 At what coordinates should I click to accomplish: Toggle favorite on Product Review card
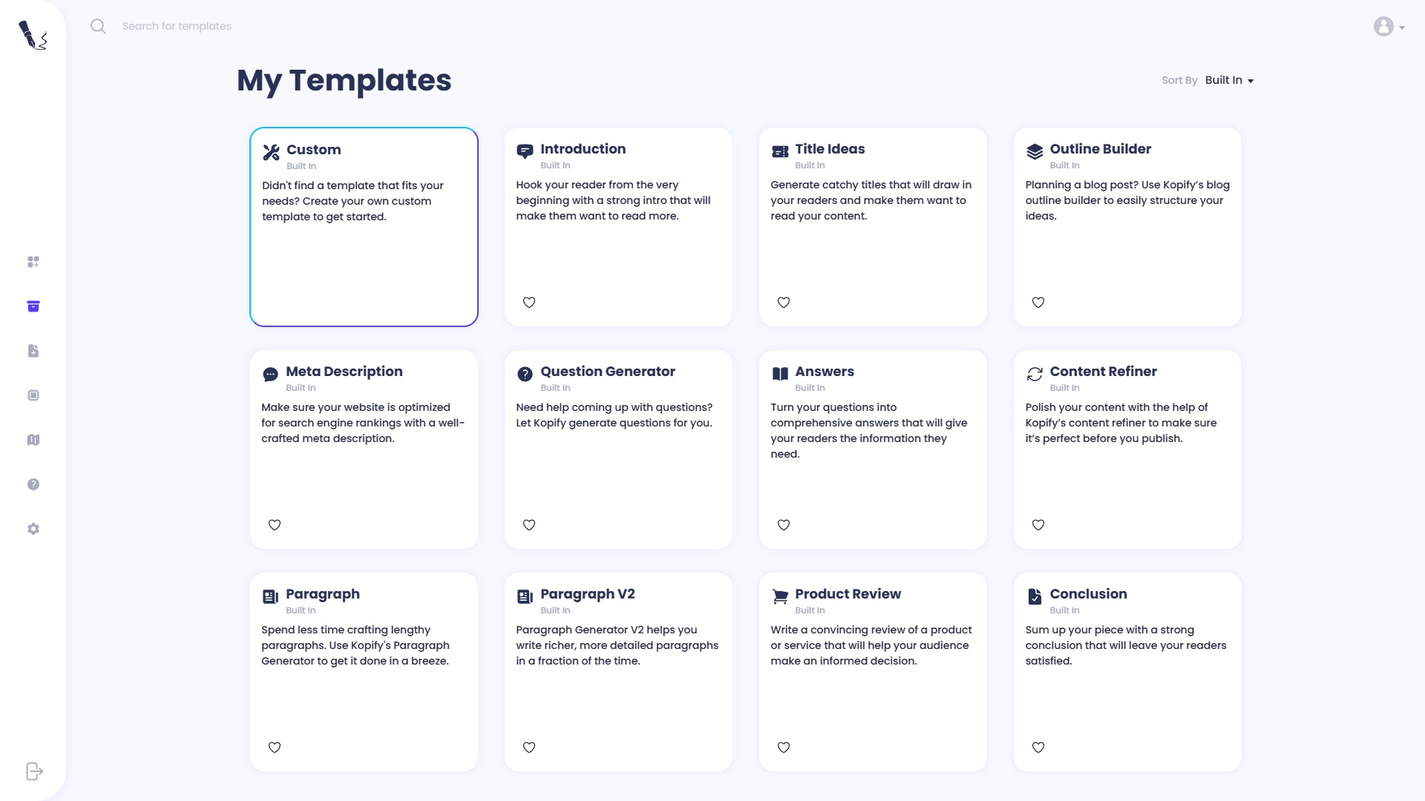[x=784, y=748]
